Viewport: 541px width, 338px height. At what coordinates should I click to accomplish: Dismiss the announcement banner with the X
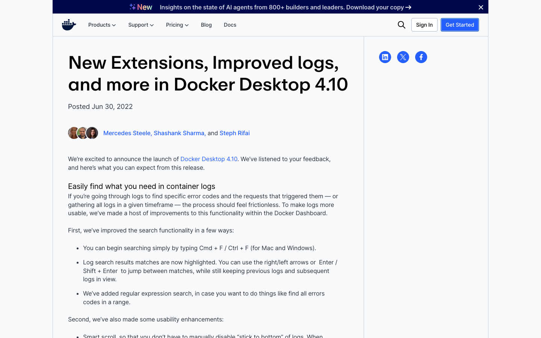[481, 7]
